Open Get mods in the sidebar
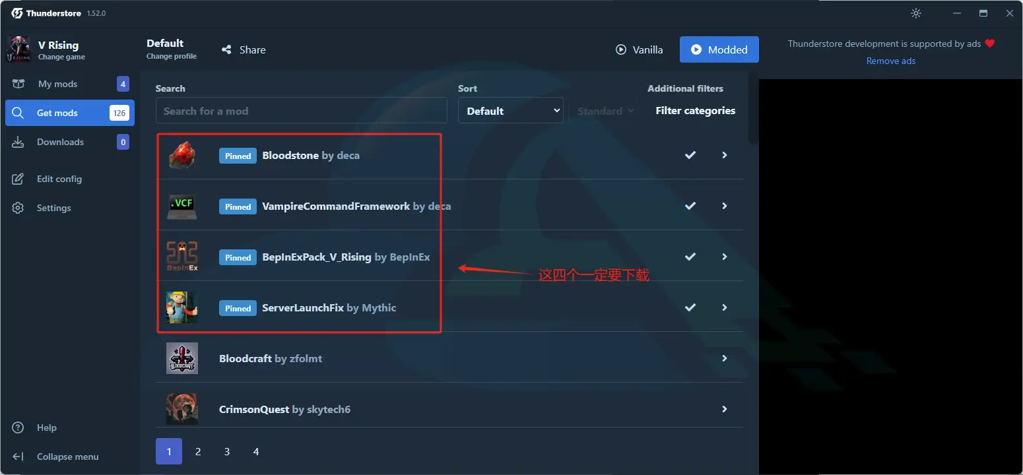Image resolution: width=1023 pixels, height=475 pixels. click(x=70, y=113)
